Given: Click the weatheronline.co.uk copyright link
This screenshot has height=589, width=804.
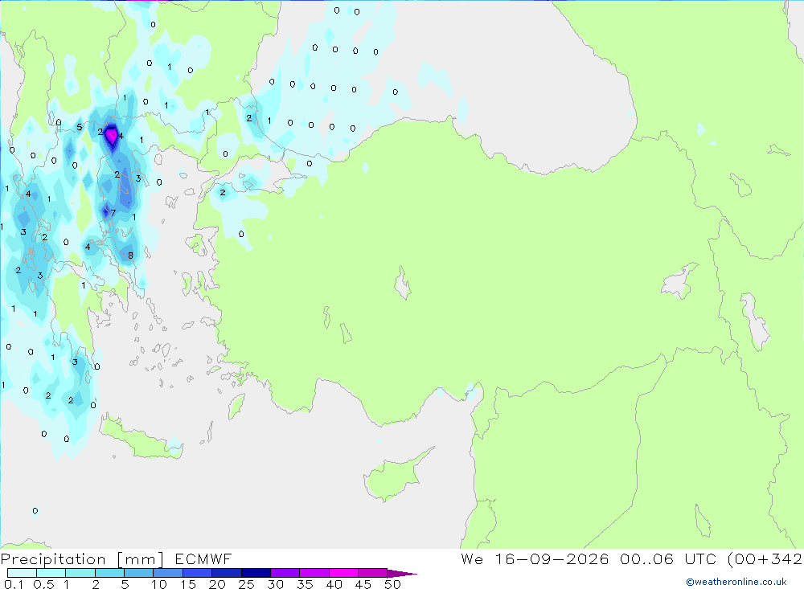Looking at the screenshot, I should click(x=736, y=582).
